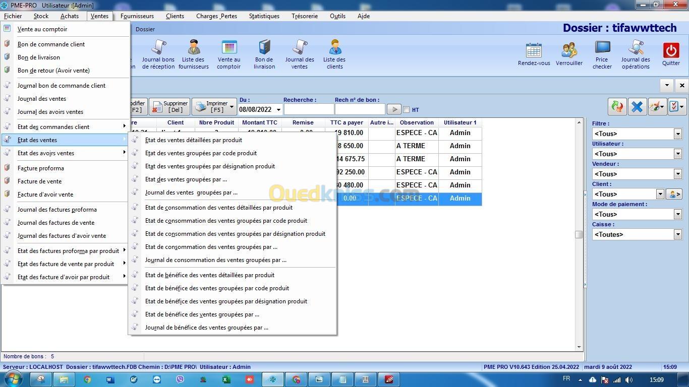Open the Statistiques menu

tap(264, 16)
